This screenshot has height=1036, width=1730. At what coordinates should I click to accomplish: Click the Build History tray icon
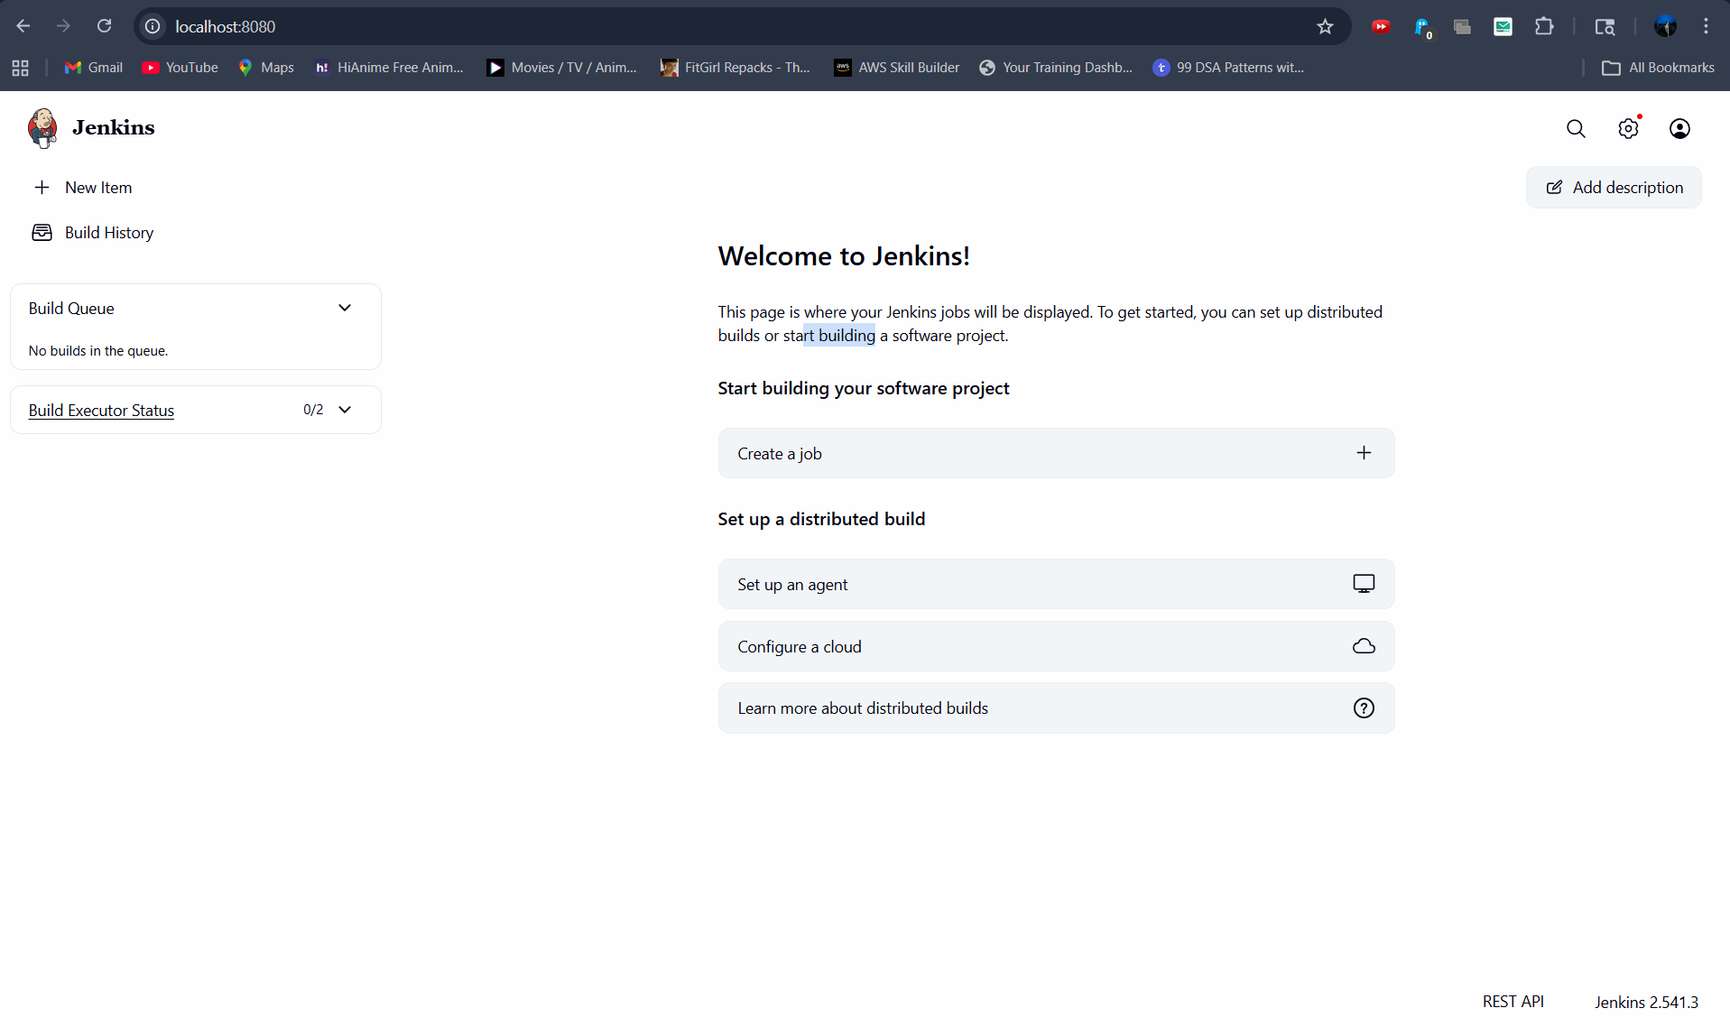click(42, 233)
